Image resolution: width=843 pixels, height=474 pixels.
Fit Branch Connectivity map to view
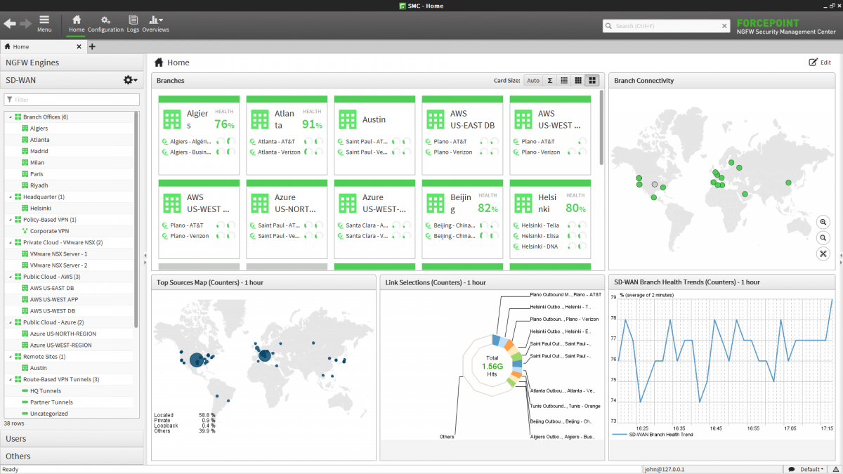click(823, 254)
